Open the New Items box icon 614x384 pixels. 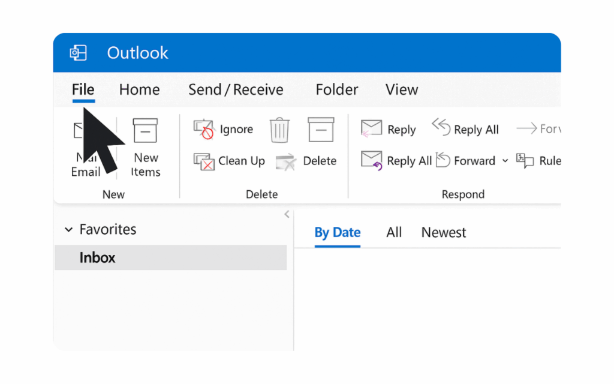click(x=145, y=130)
